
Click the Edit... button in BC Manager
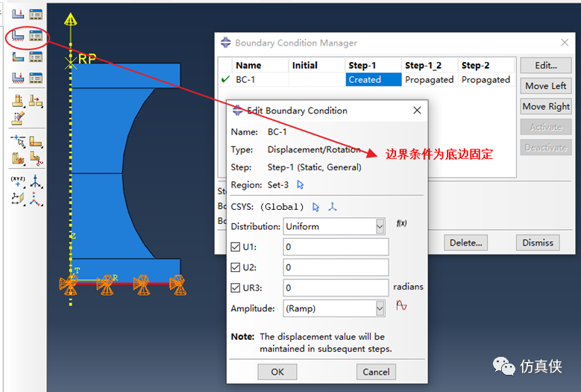tap(546, 66)
